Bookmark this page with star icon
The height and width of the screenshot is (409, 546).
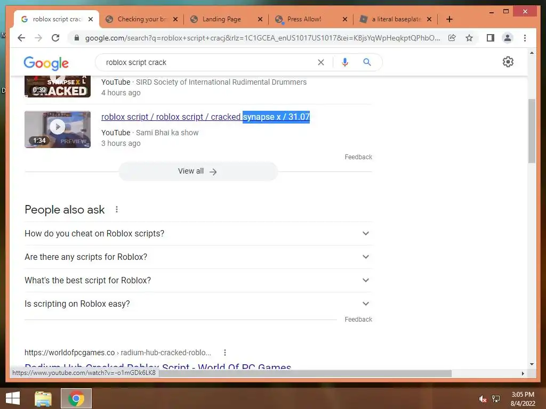click(469, 38)
